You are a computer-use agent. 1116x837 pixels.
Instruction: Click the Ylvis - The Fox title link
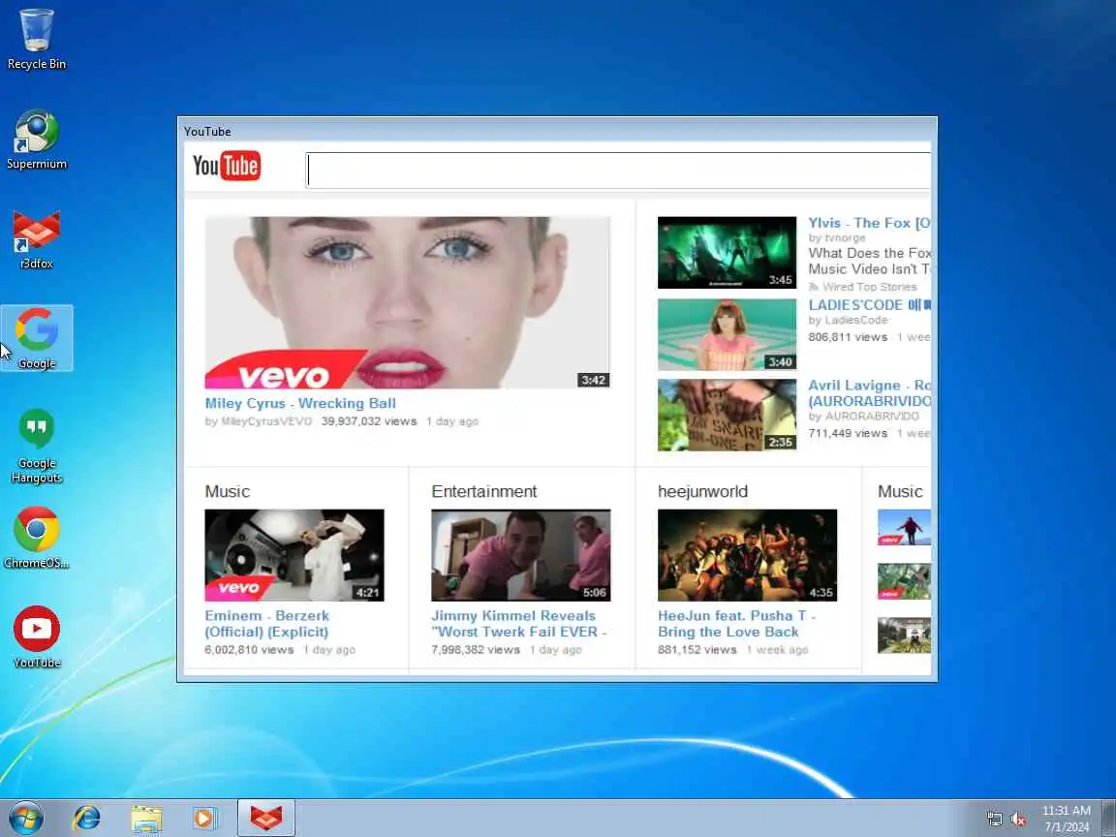point(869,223)
